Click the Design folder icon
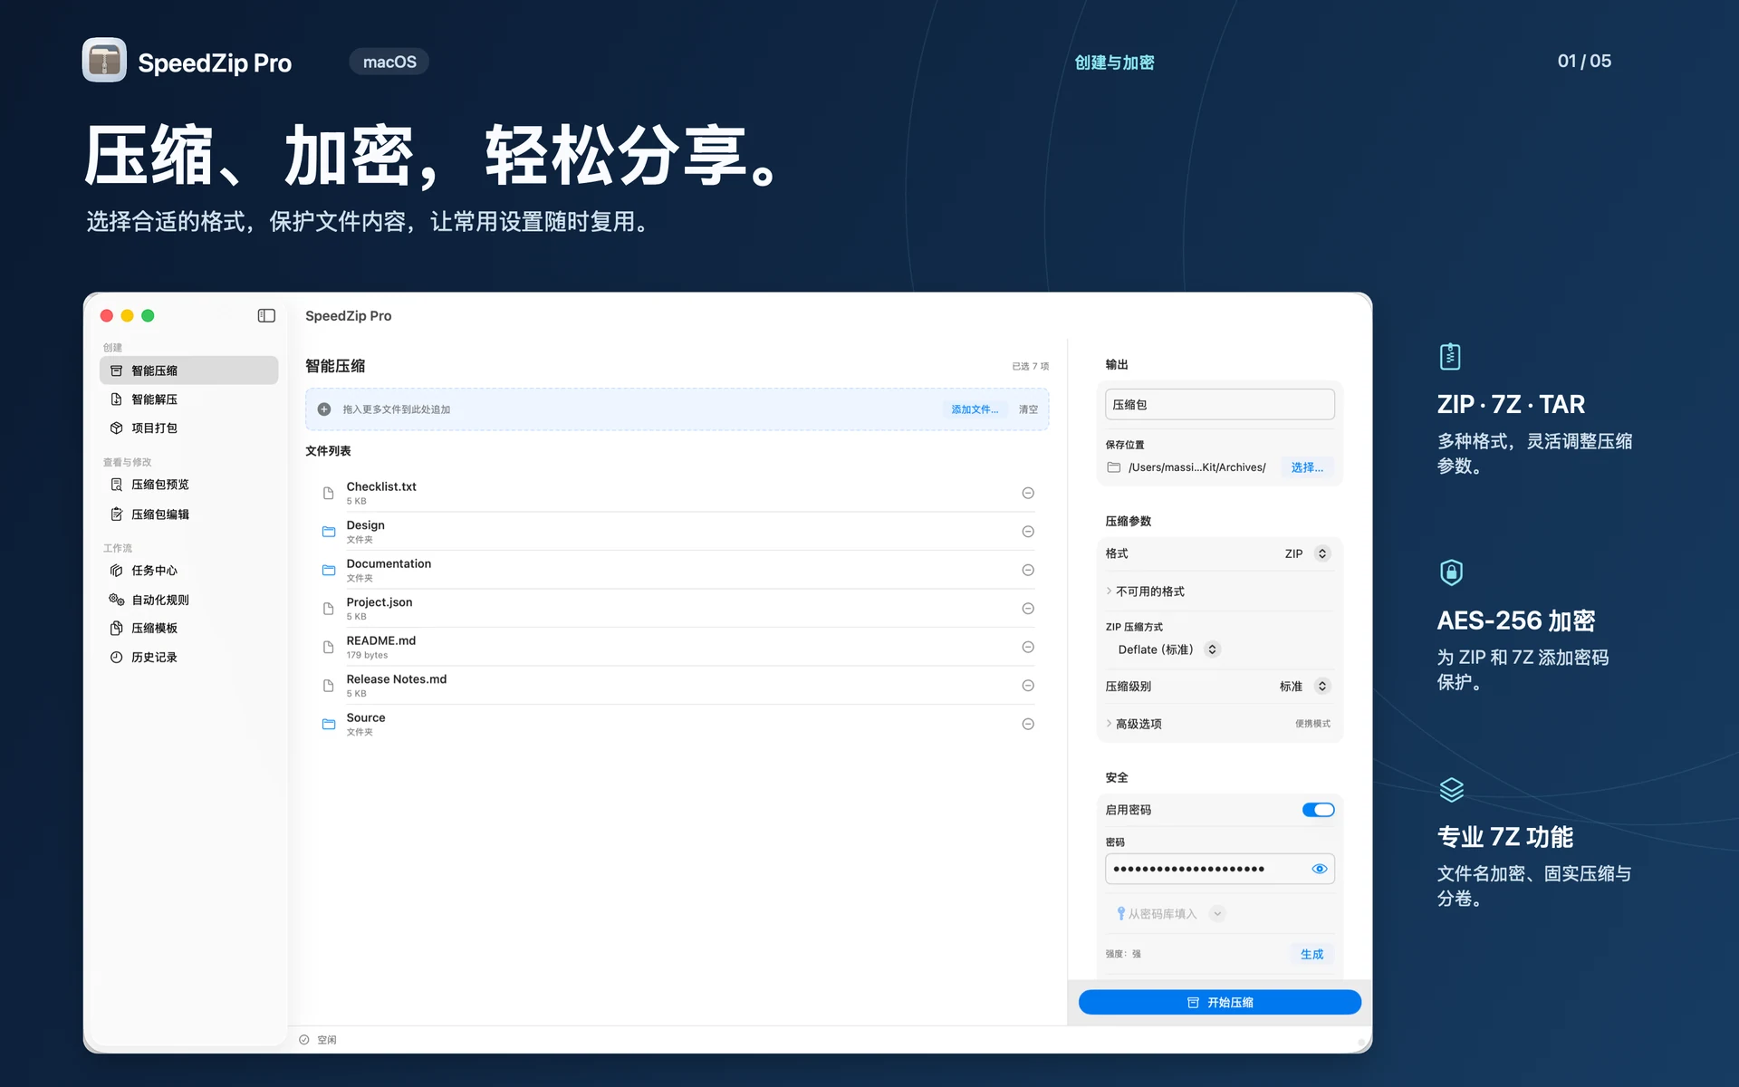The width and height of the screenshot is (1739, 1087). (329, 532)
